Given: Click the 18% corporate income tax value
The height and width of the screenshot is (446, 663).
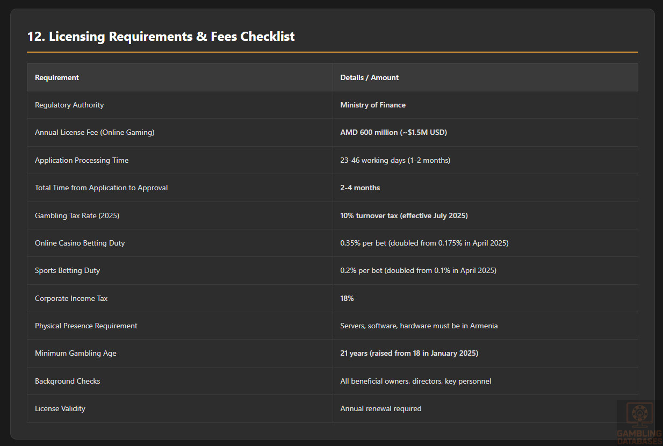Looking at the screenshot, I should [347, 298].
